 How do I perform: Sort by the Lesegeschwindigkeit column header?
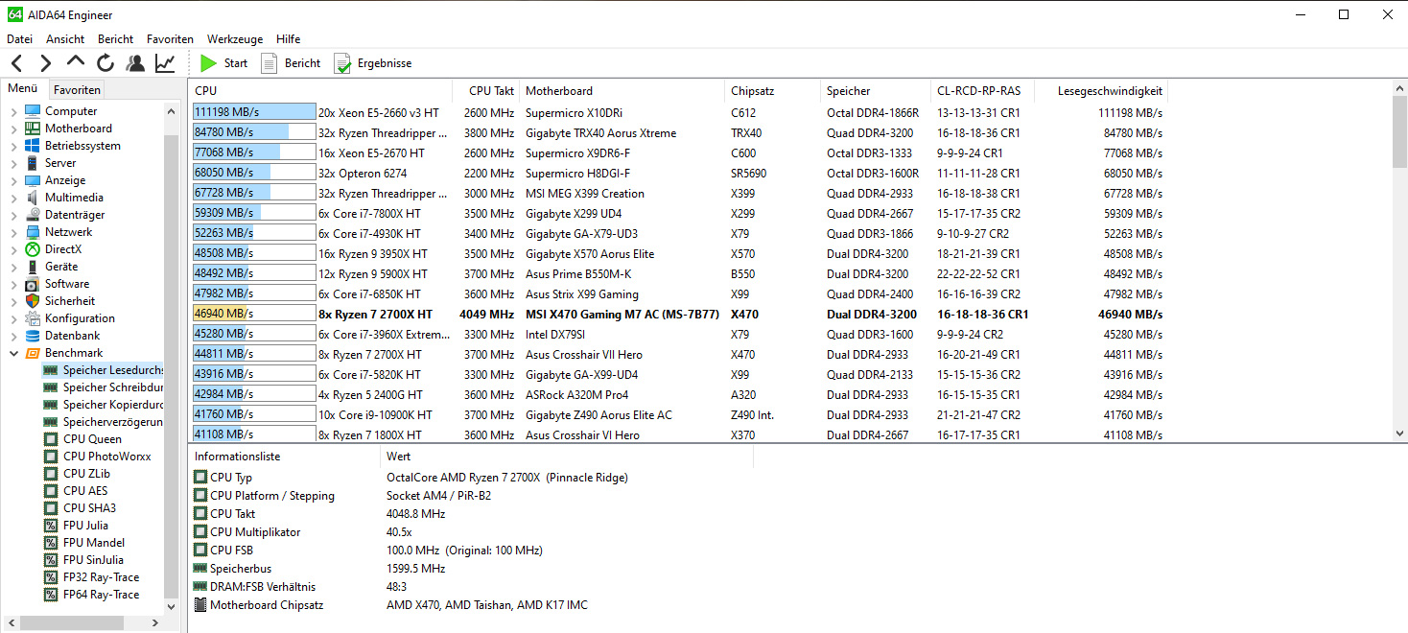[x=1101, y=91]
